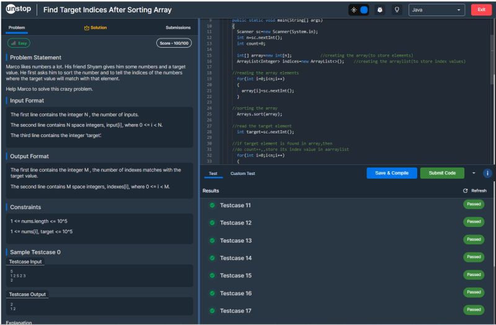
Task: Select the dark theme blue toggle
Action: coord(364,10)
